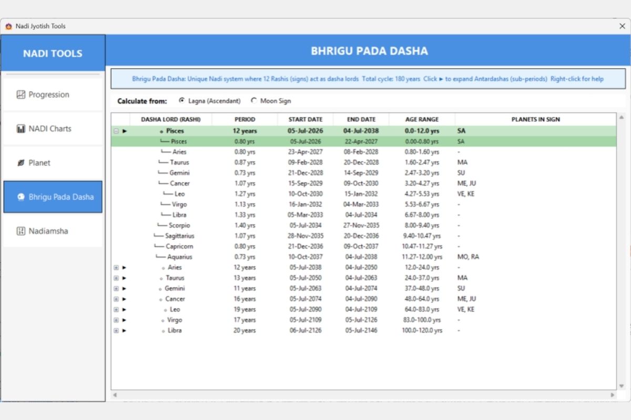This screenshot has width=631, height=420.
Task: Click the Planet sidebar icon
Action: pyautogui.click(x=21, y=163)
